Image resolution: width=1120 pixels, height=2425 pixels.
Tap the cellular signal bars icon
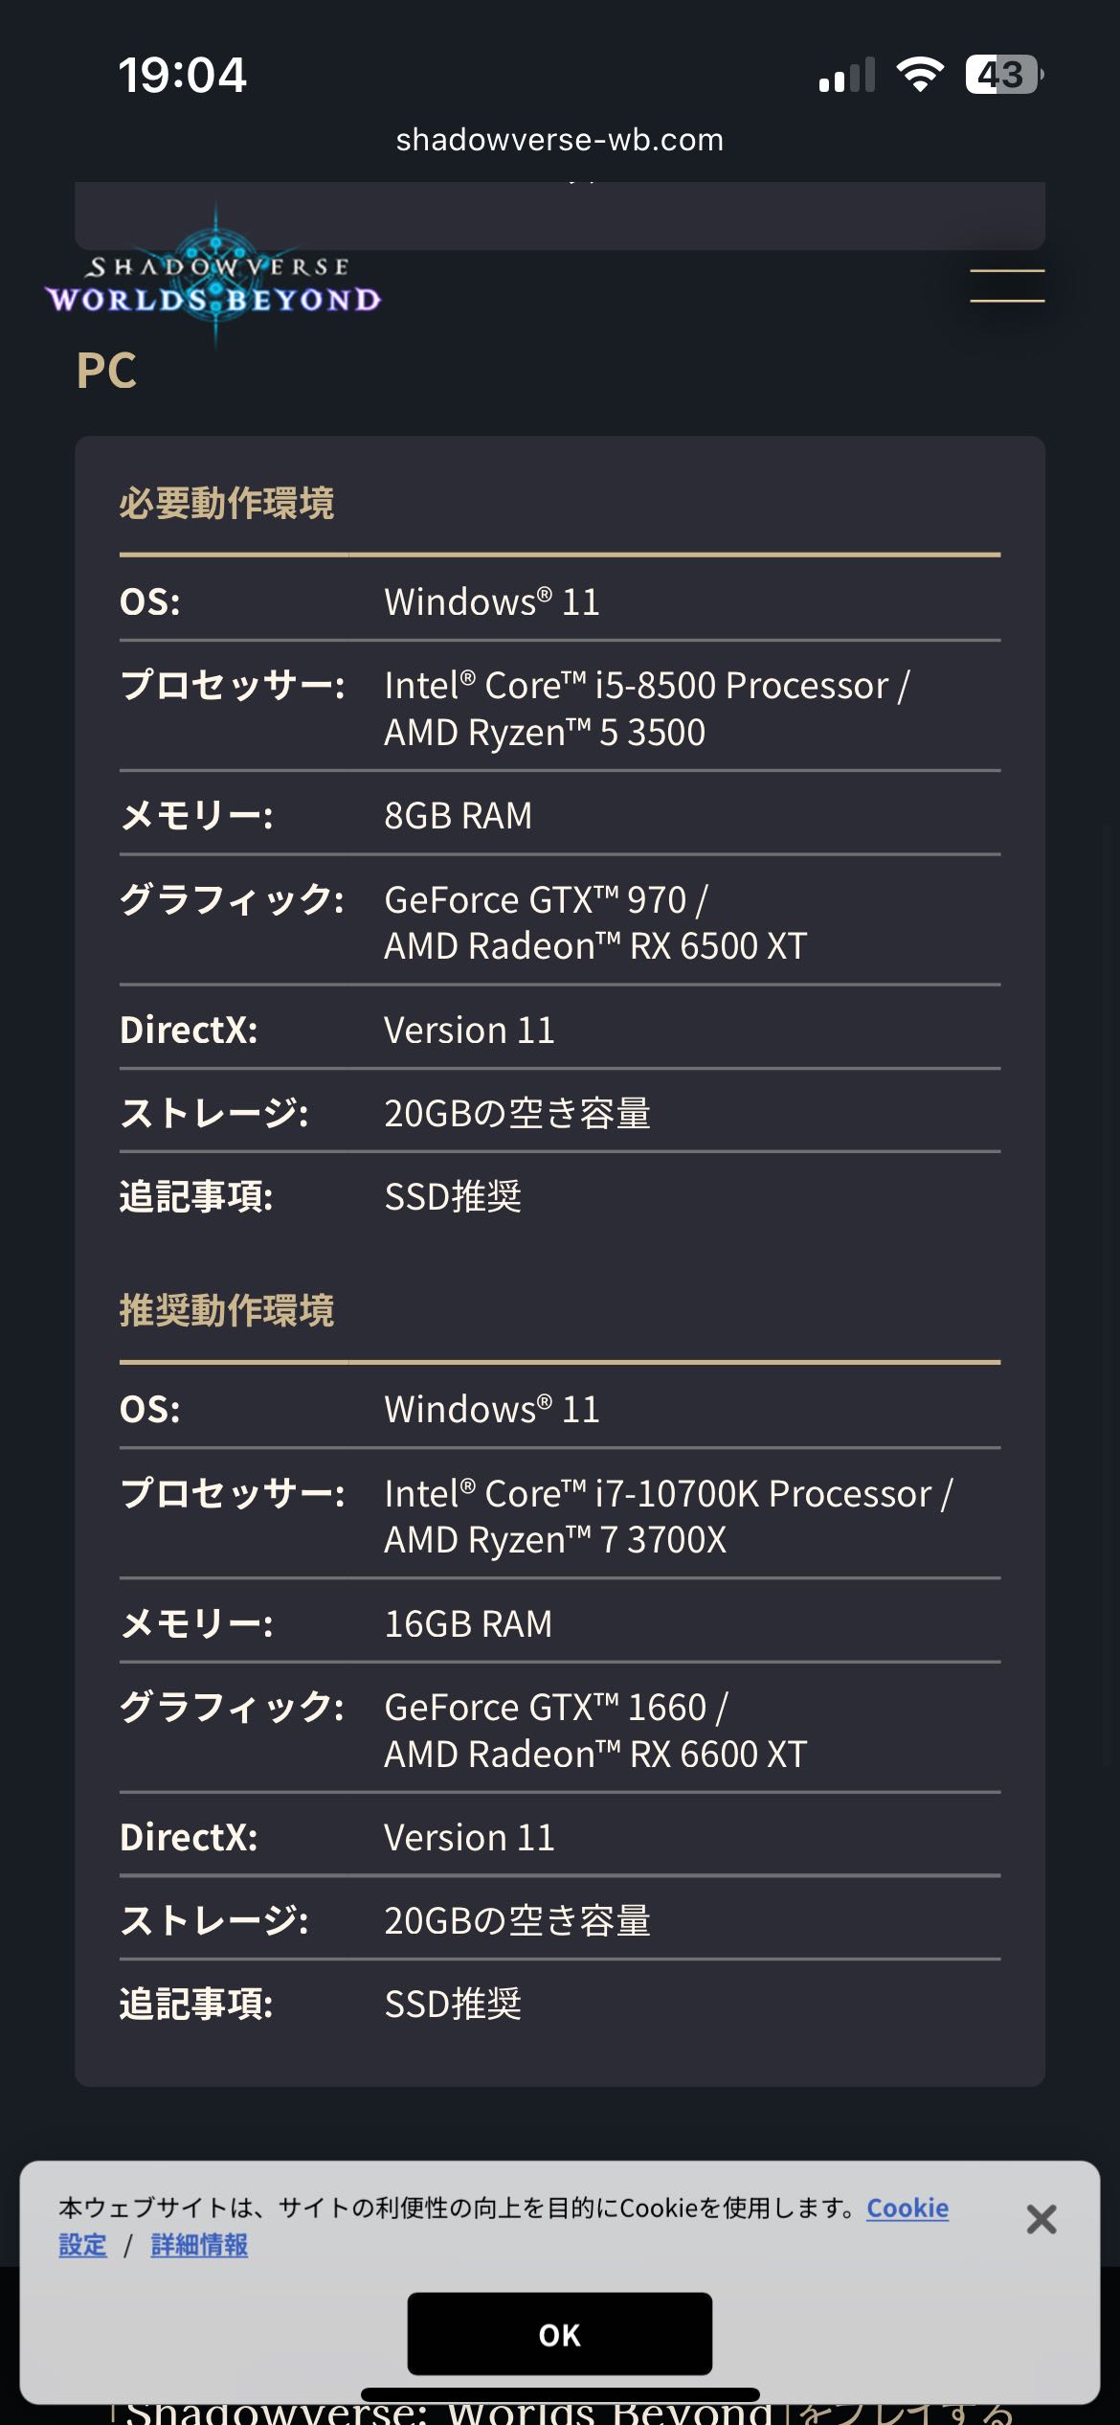[847, 76]
